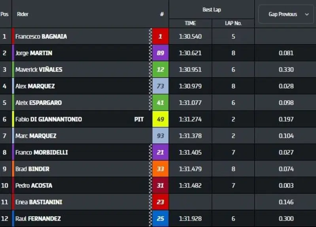The image size is (316, 227).
Task: Click Di Giannantonio's yellow 49 badge
Action: click(161, 119)
